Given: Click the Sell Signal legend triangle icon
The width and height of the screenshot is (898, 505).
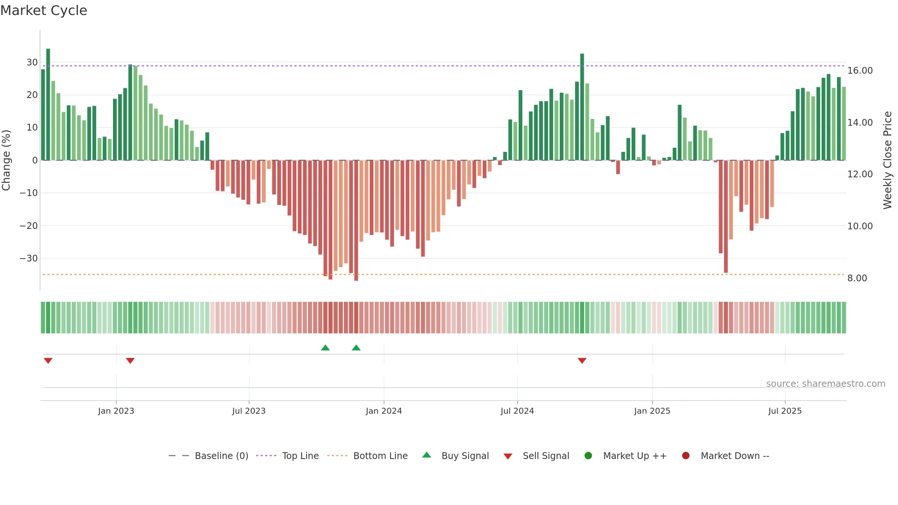Looking at the screenshot, I should click(508, 456).
